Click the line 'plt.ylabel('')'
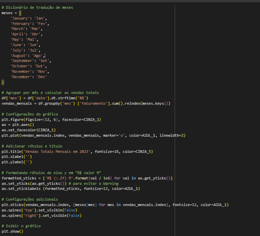The image size is (260, 236). (17, 162)
